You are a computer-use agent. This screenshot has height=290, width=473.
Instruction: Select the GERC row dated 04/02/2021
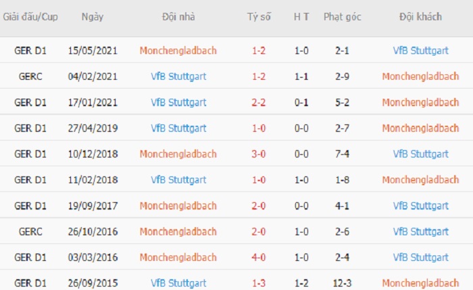(x=236, y=76)
